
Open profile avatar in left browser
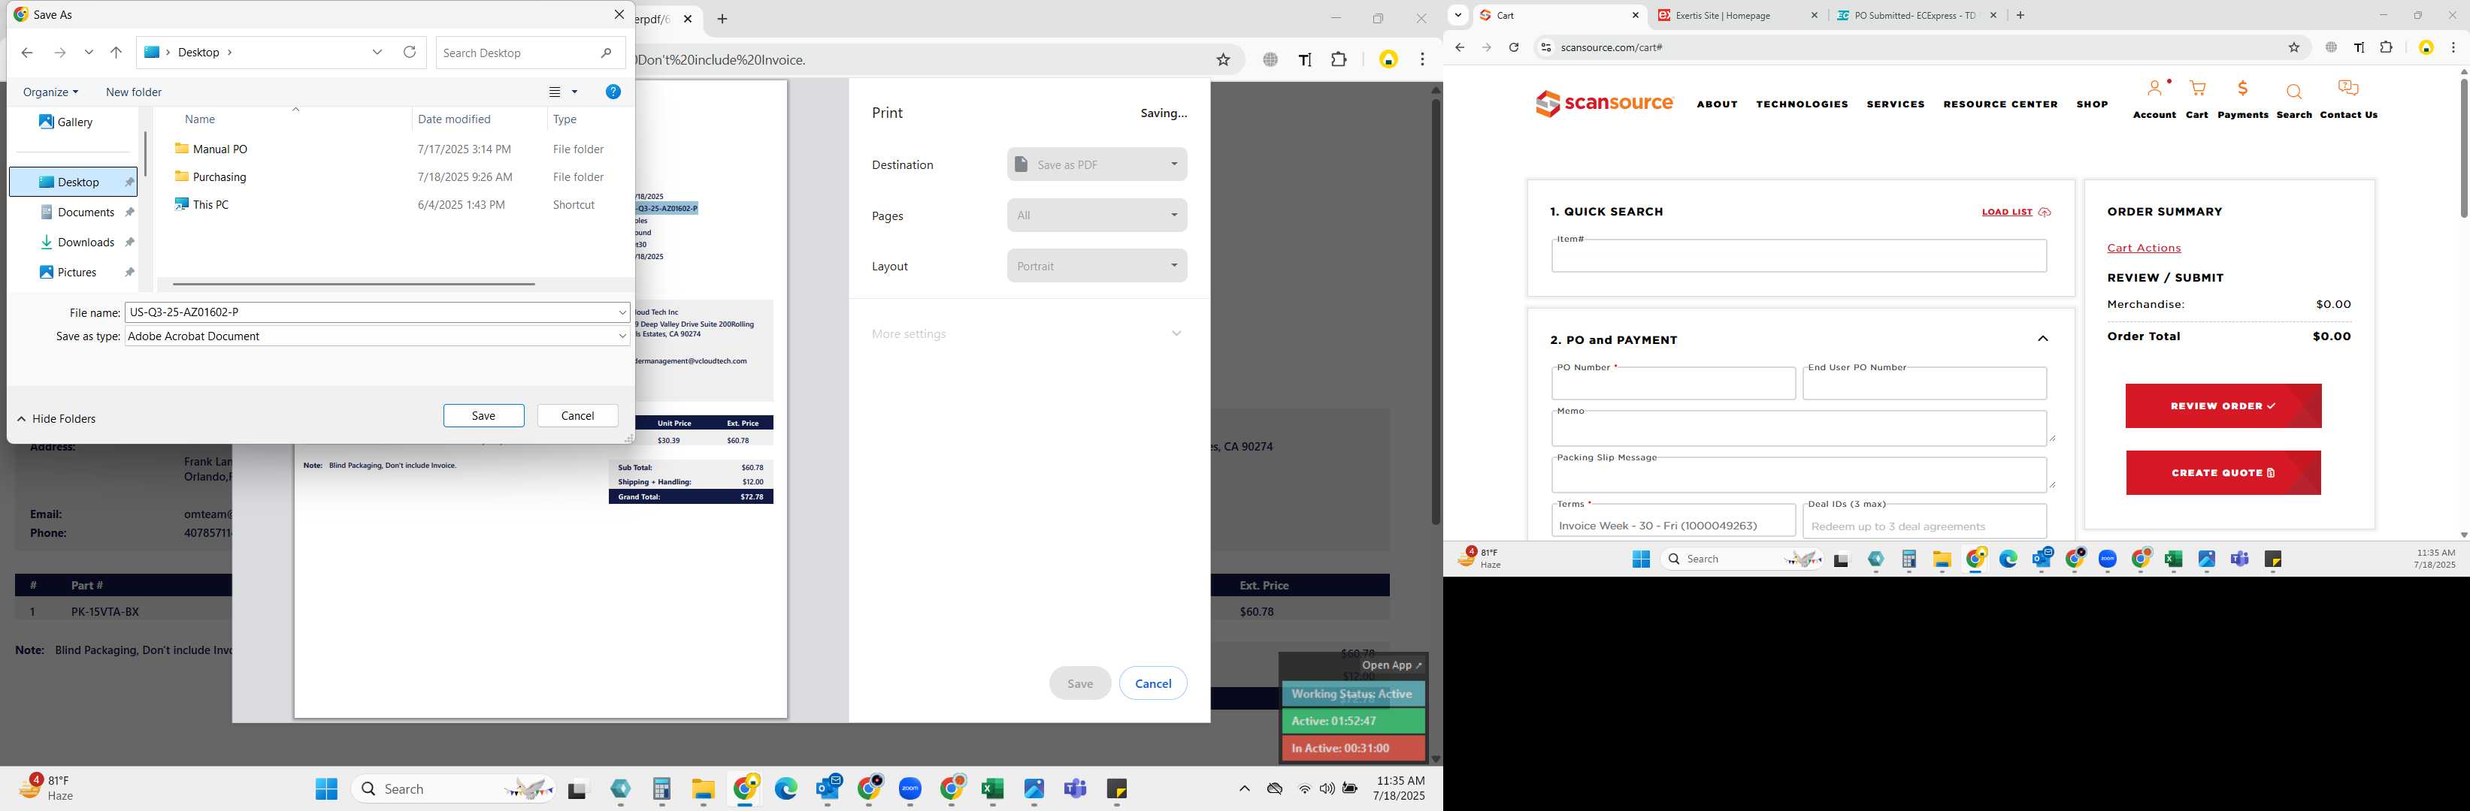(x=1388, y=59)
